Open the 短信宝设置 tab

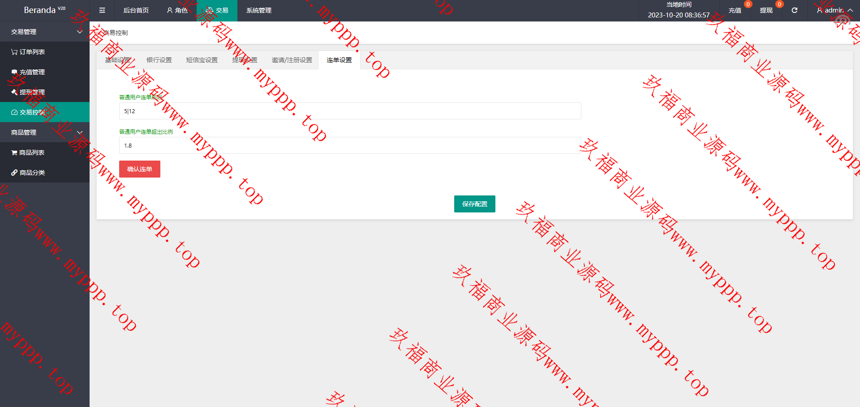pos(202,60)
